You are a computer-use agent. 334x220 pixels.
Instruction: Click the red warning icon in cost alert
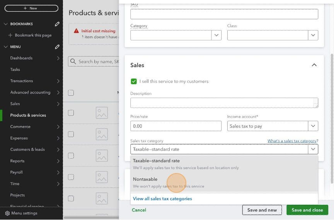pos(76,31)
